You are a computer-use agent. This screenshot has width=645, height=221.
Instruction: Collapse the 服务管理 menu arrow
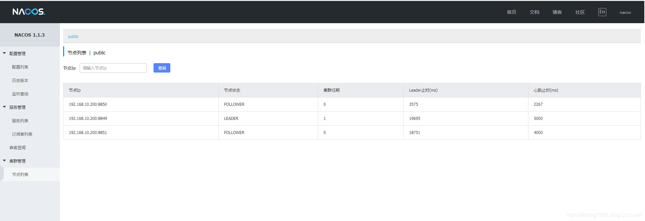(x=4, y=107)
